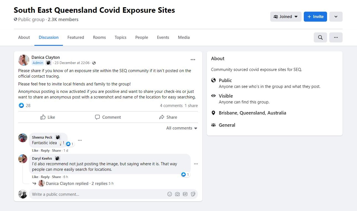Open the People tab
This screenshot has width=357, height=211.
[142, 37]
